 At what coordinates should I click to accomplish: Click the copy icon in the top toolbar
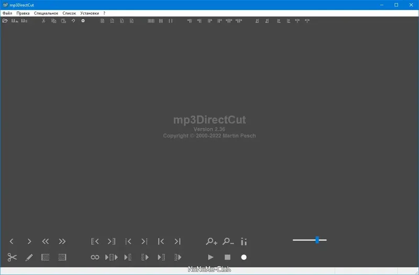point(54,21)
